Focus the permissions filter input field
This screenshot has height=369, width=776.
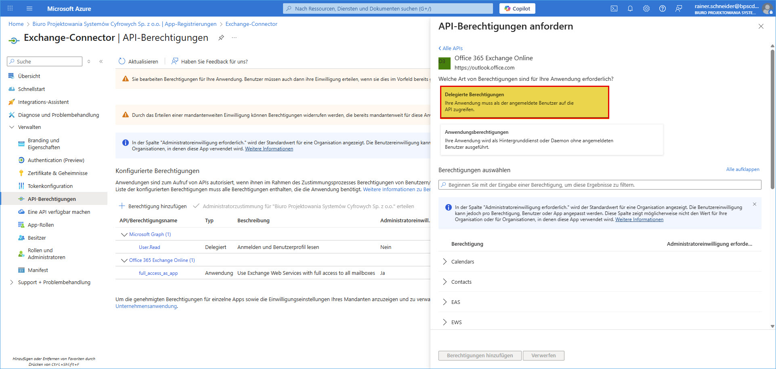click(600, 185)
